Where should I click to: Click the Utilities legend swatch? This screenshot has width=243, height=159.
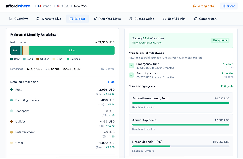point(38,59)
